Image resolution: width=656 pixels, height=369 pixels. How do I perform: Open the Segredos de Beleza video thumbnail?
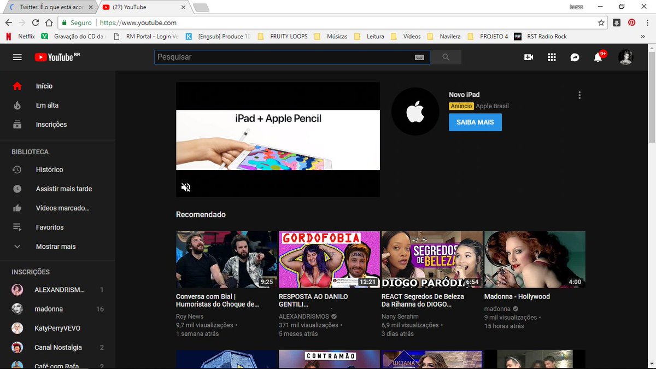pyautogui.click(x=432, y=260)
